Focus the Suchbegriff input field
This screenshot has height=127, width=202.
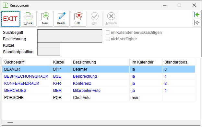coord(70,33)
